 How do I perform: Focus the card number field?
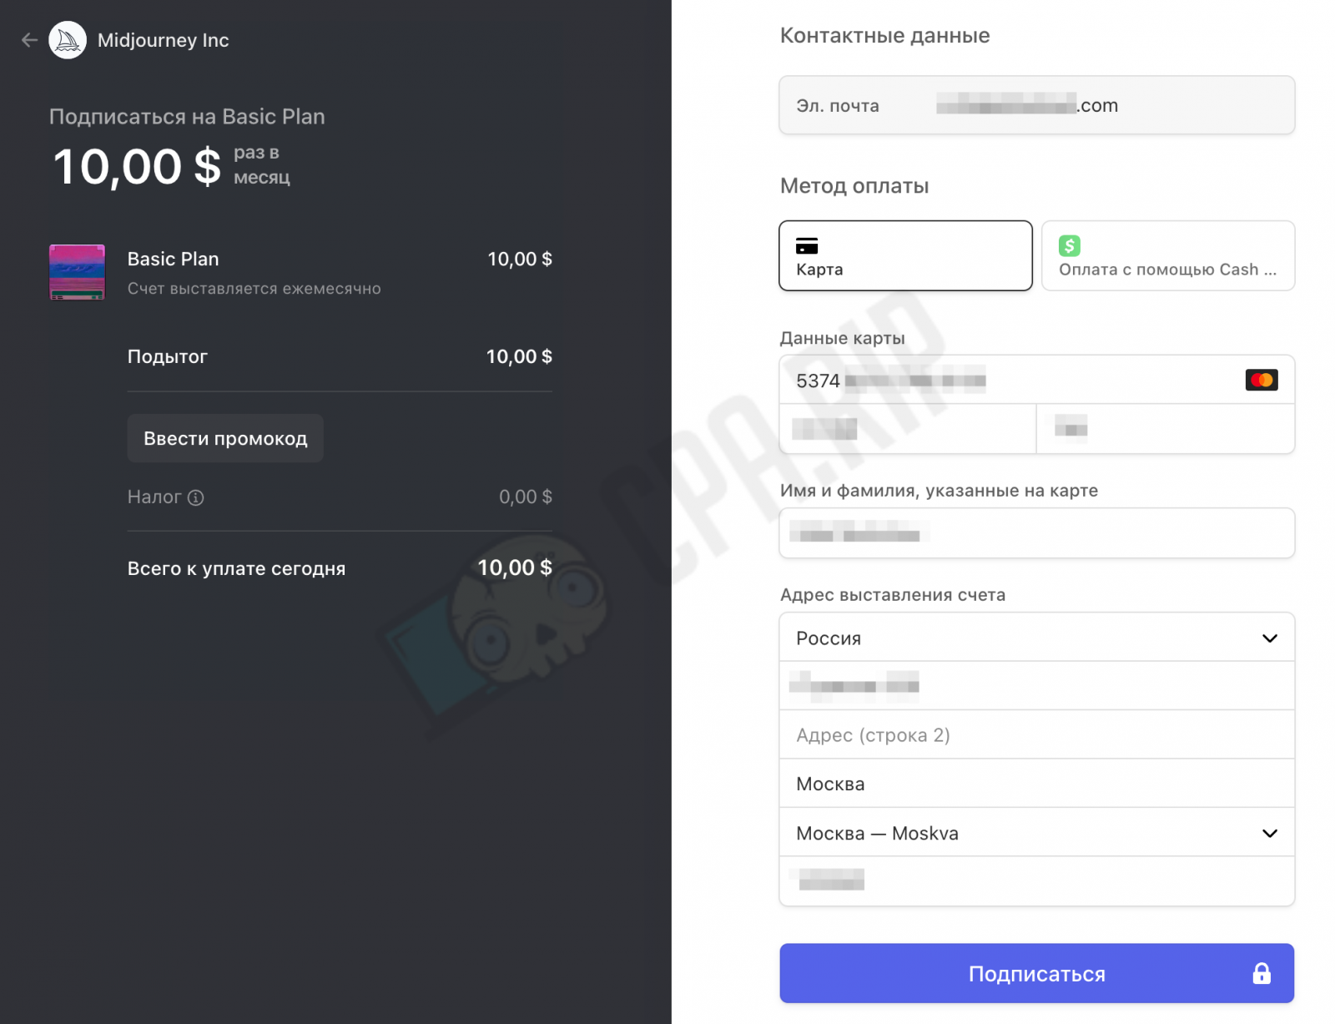[1001, 381]
